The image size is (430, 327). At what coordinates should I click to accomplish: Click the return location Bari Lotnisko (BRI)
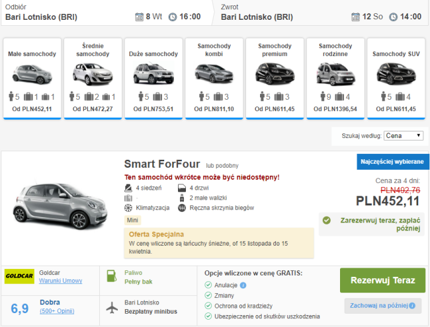257,17
